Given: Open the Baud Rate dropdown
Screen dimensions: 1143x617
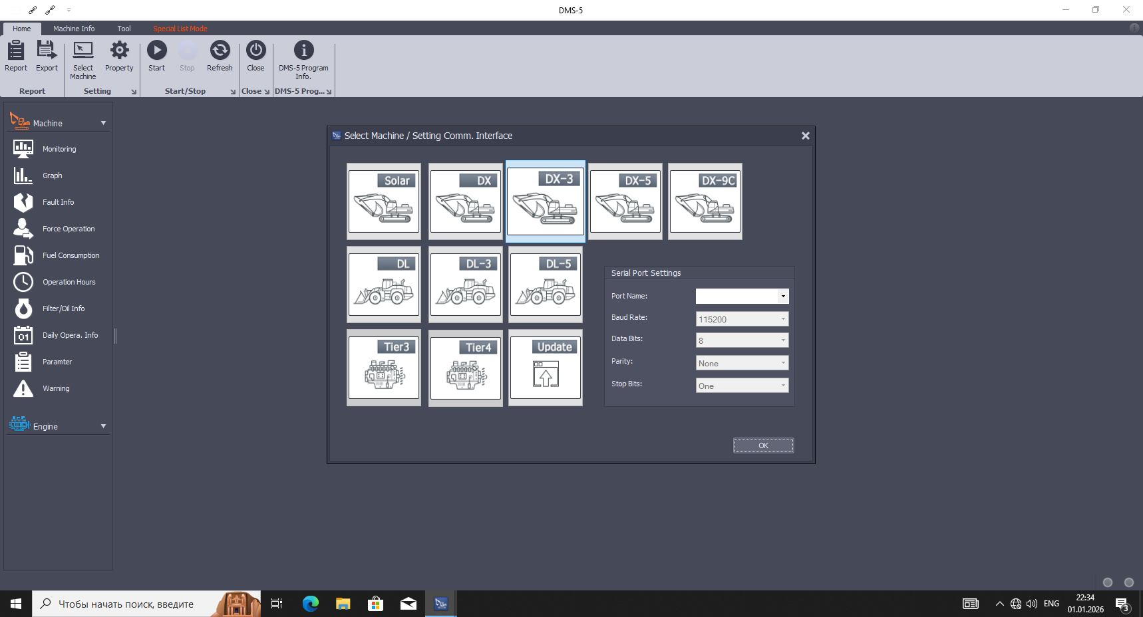Looking at the screenshot, I should (x=783, y=319).
